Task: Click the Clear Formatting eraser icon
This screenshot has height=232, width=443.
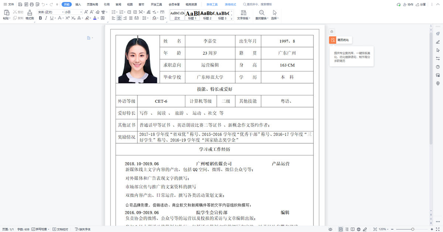Action: coord(98,12)
